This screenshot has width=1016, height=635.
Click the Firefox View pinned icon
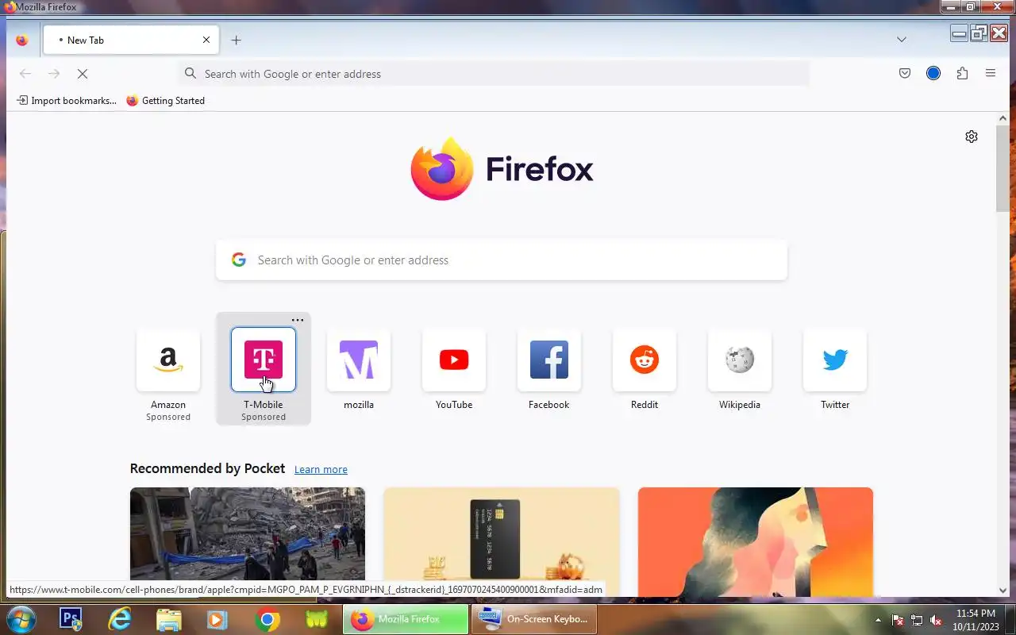pos(21,40)
